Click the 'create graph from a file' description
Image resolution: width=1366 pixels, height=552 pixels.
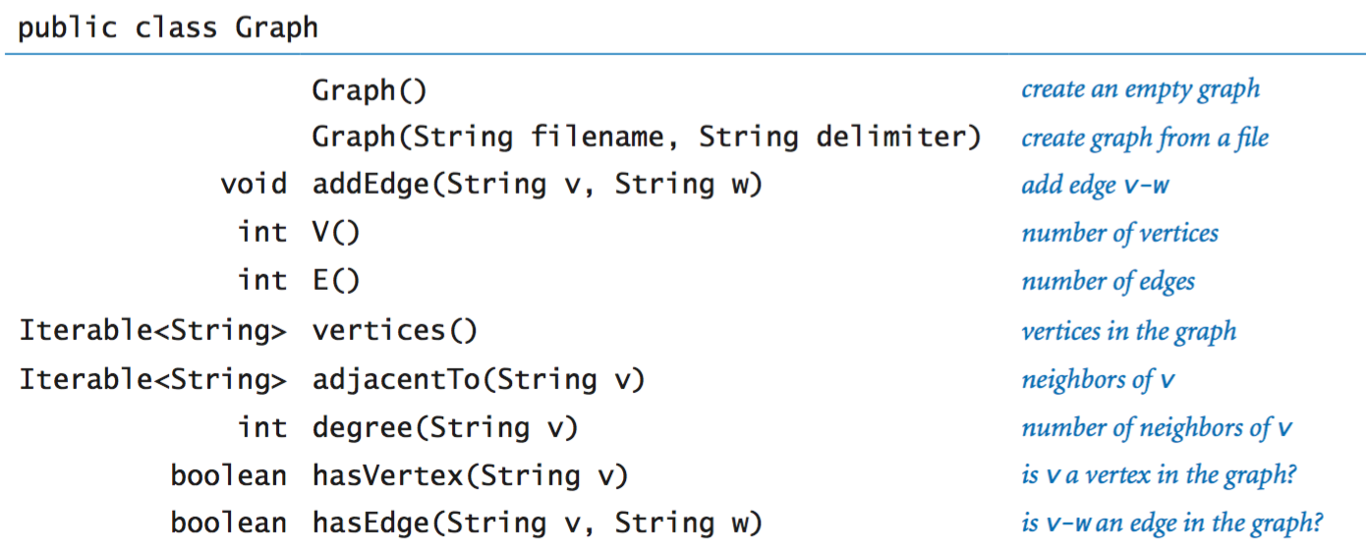[x=1145, y=138]
